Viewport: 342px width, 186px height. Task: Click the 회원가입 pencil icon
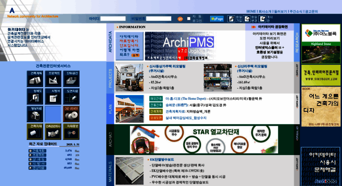tap(231, 19)
